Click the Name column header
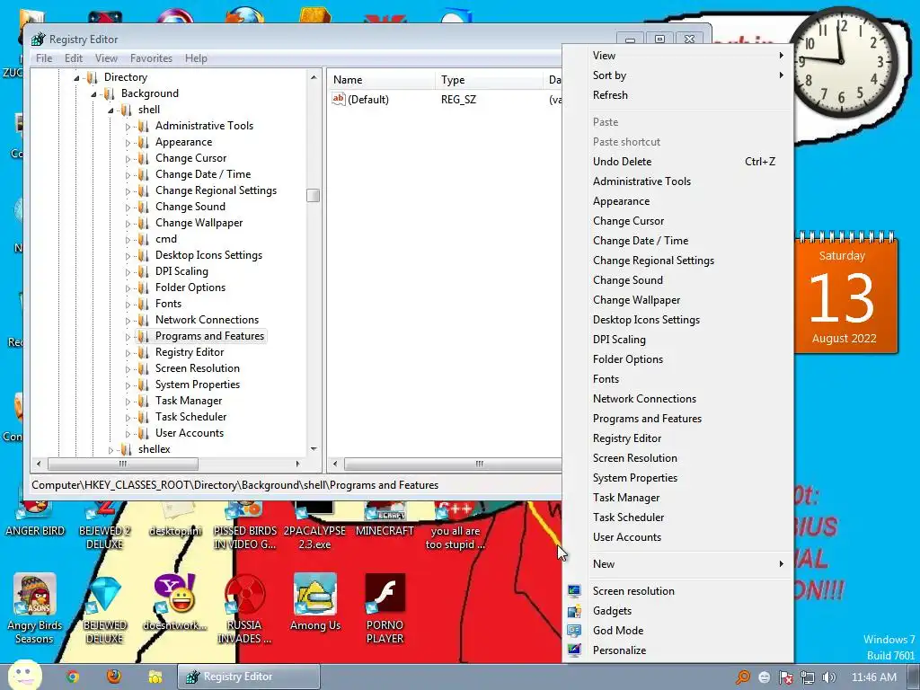 point(381,80)
